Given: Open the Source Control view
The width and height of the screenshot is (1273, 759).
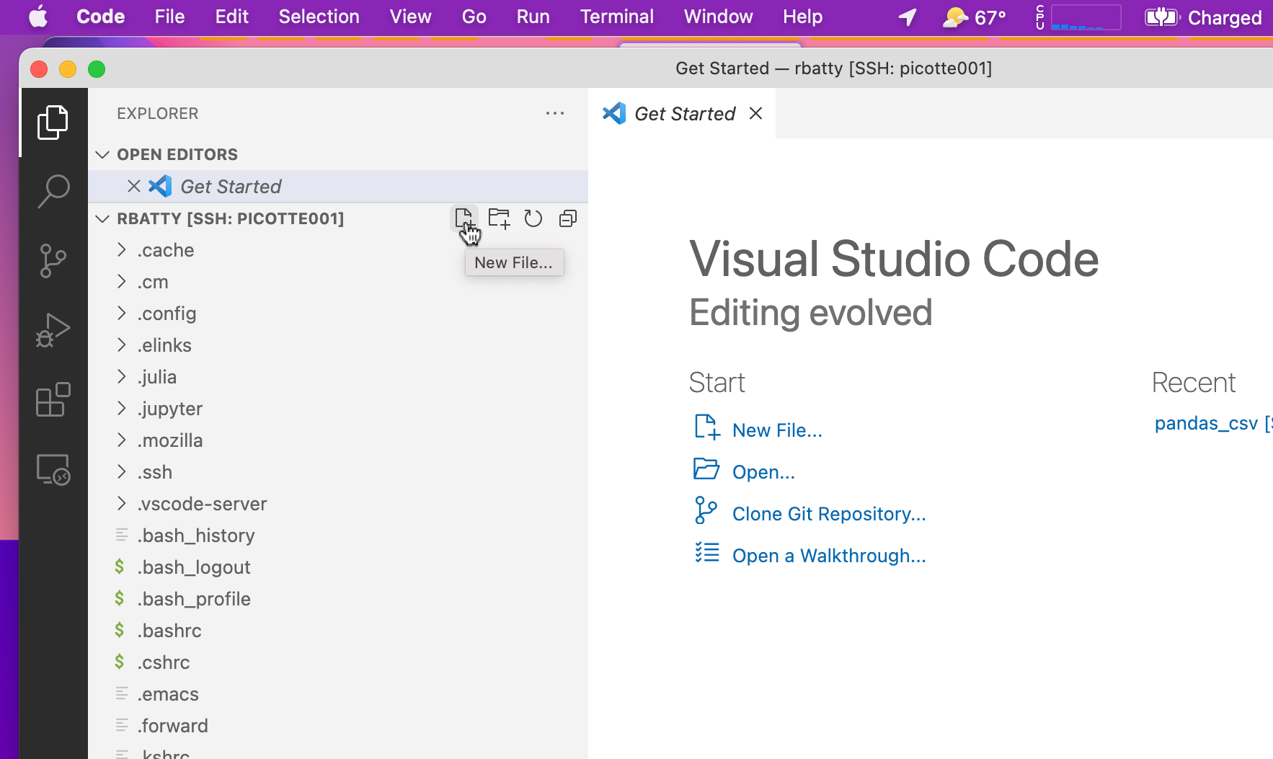Looking at the screenshot, I should click(53, 261).
